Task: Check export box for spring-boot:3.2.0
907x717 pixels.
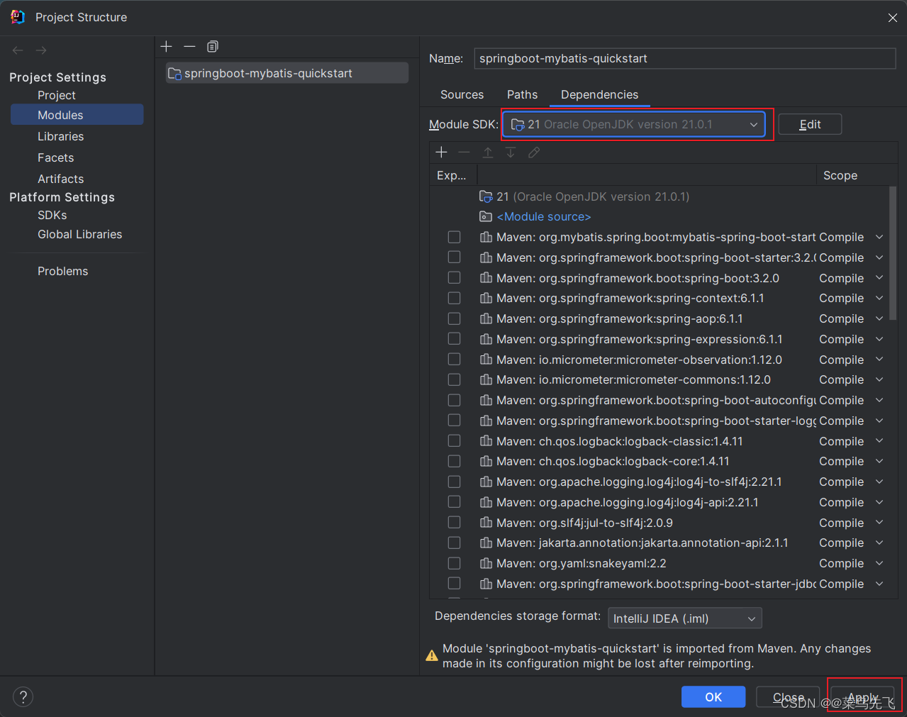Action: 455,278
